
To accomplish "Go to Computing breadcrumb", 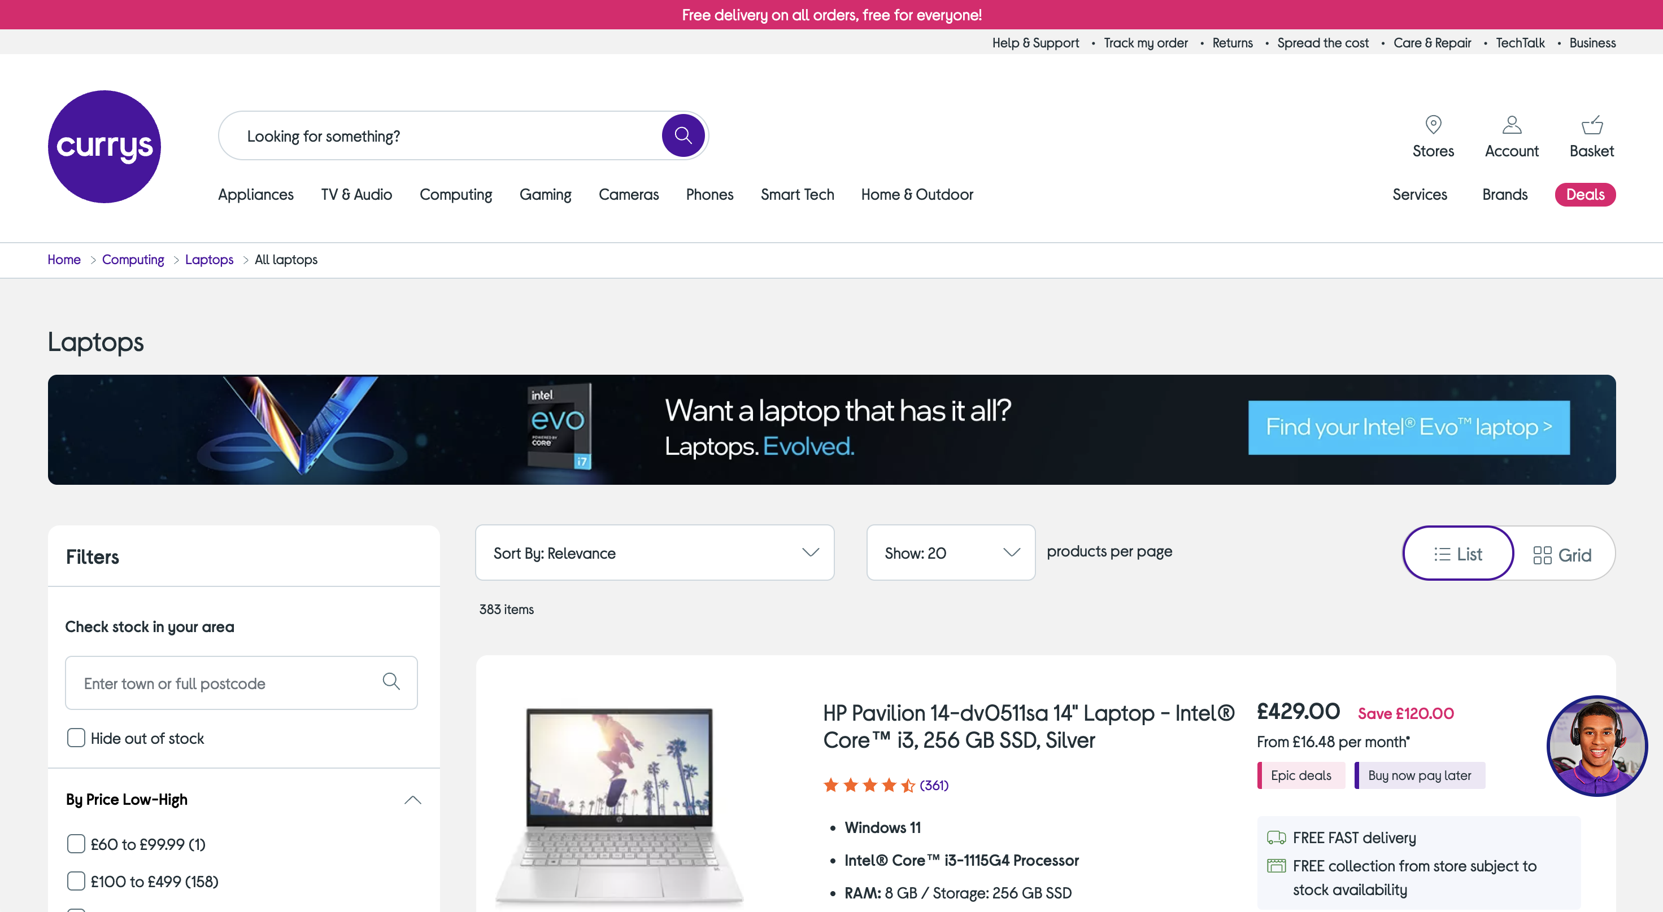I will coord(133,259).
